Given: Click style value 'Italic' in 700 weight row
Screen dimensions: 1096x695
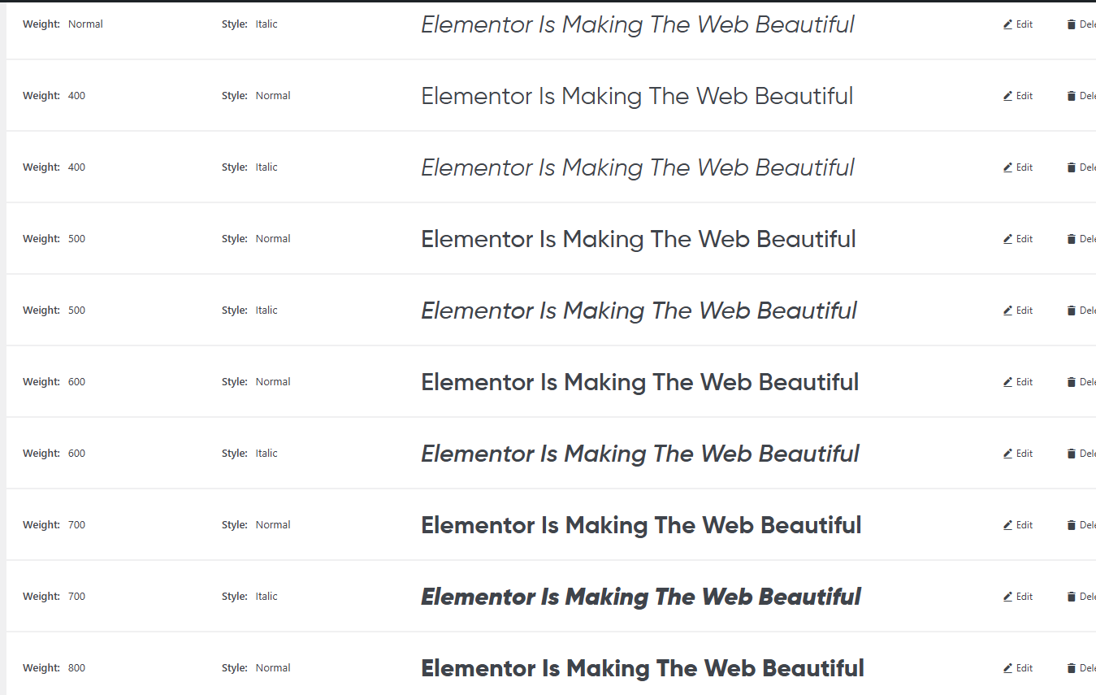Looking at the screenshot, I should click(x=266, y=597).
